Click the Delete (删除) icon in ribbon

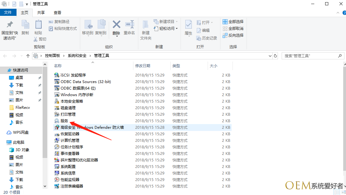click(x=117, y=25)
